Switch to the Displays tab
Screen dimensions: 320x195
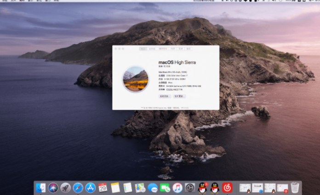pyautogui.click(x=152, y=48)
